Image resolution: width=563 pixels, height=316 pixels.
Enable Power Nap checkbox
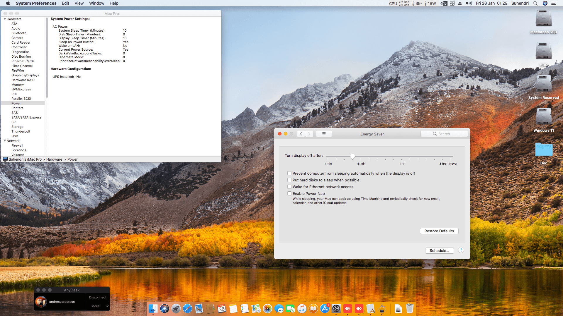click(x=289, y=193)
